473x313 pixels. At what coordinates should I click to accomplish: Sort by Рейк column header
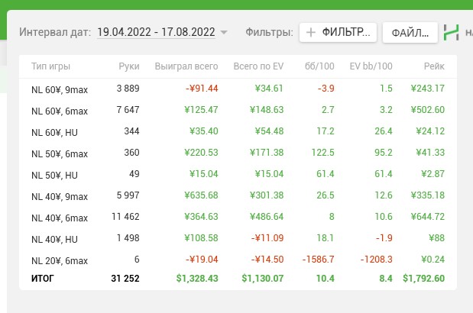point(434,66)
